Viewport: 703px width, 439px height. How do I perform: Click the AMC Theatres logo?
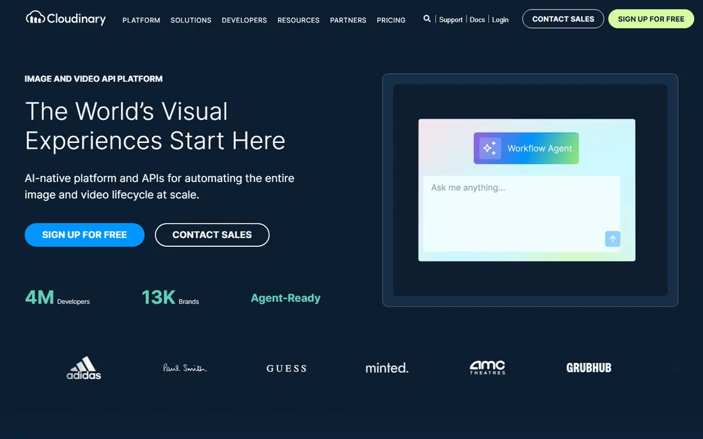click(x=488, y=368)
